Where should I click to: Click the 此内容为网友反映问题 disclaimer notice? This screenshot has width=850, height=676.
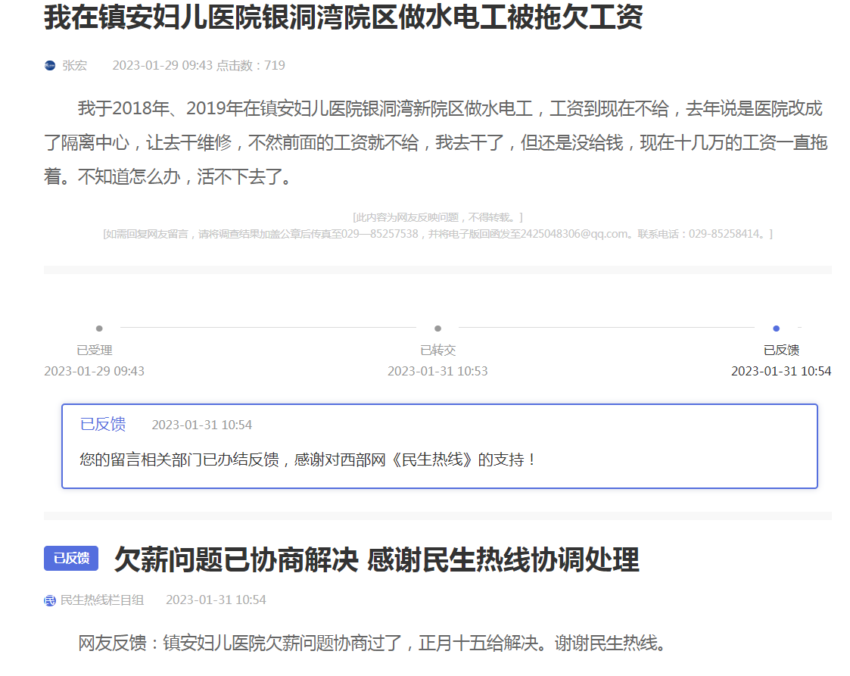point(437,218)
